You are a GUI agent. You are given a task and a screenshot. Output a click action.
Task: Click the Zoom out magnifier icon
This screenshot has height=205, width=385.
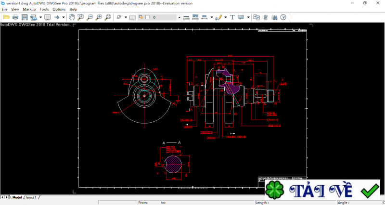pos(90,17)
